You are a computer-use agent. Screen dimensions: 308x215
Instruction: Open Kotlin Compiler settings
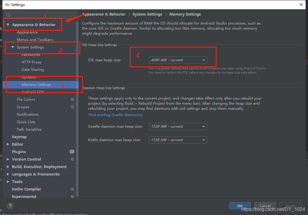point(27,189)
